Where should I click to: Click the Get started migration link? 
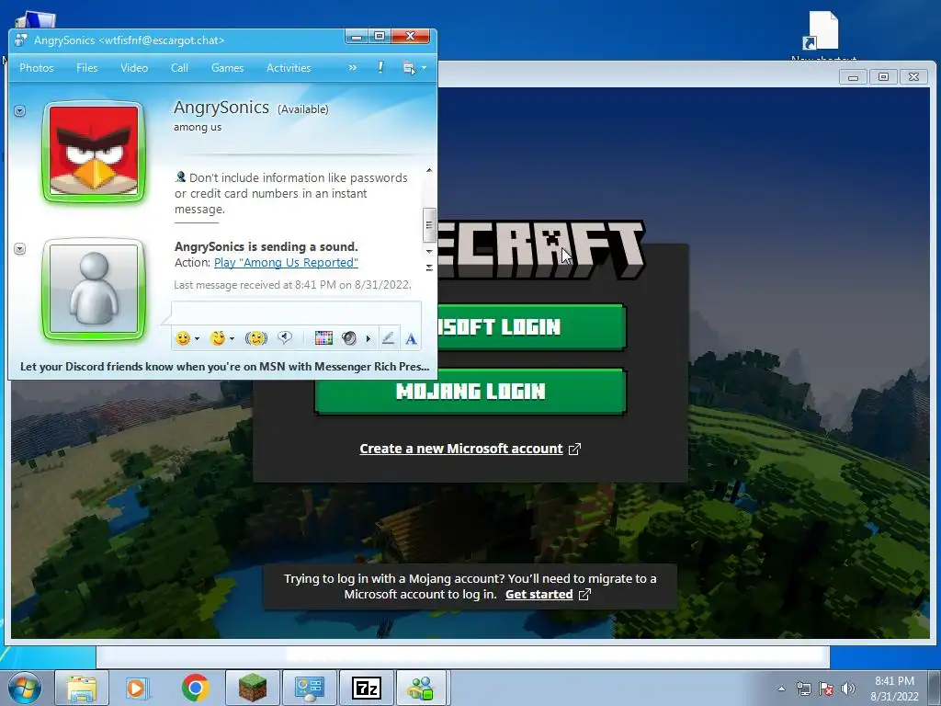pyautogui.click(x=539, y=595)
